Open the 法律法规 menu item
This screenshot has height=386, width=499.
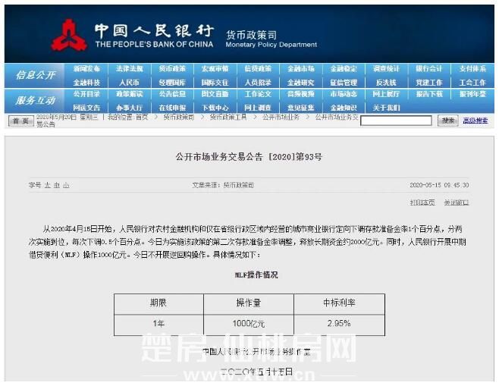tap(129, 69)
